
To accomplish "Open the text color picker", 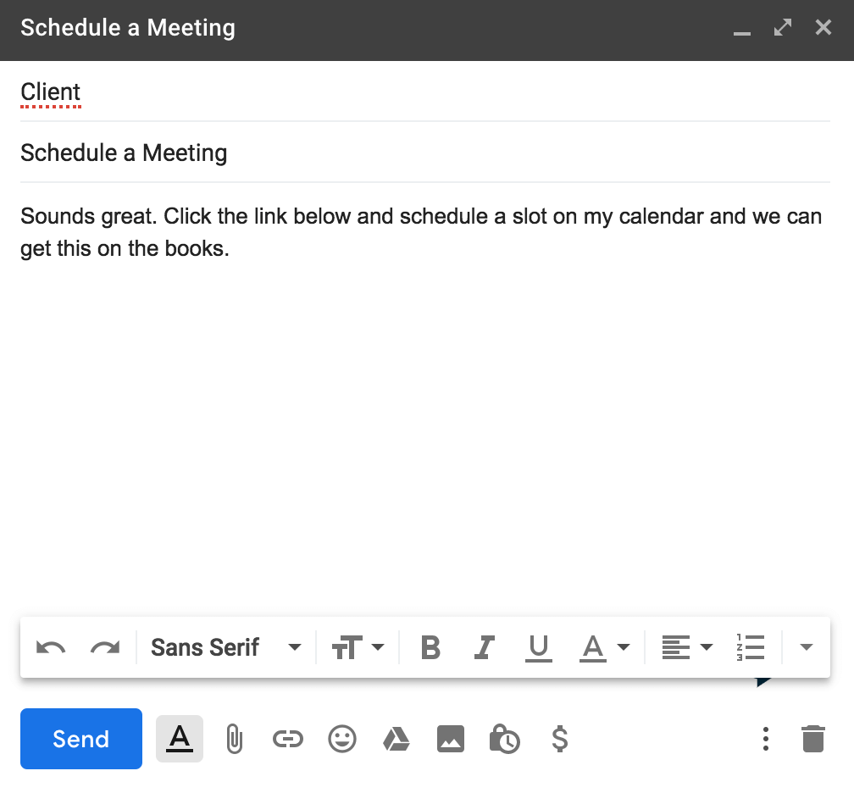I will coord(605,647).
